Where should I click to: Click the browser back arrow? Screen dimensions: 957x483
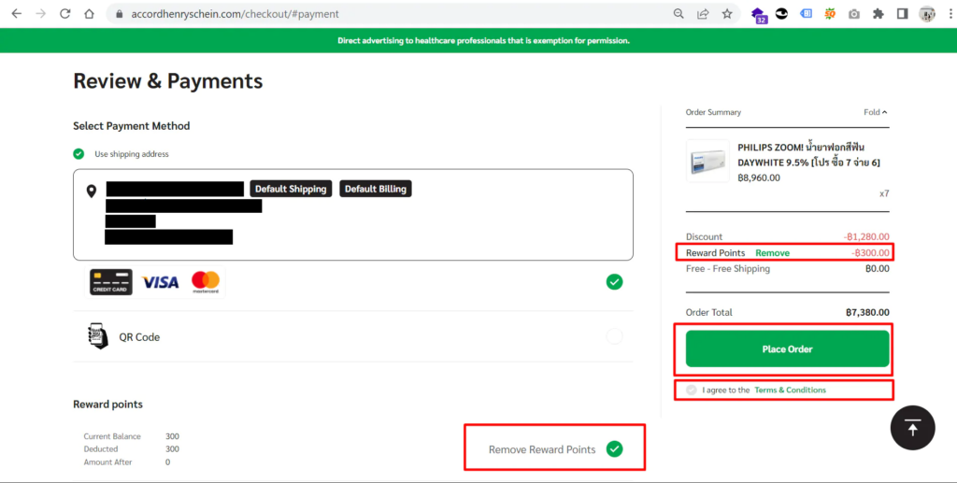click(x=16, y=14)
